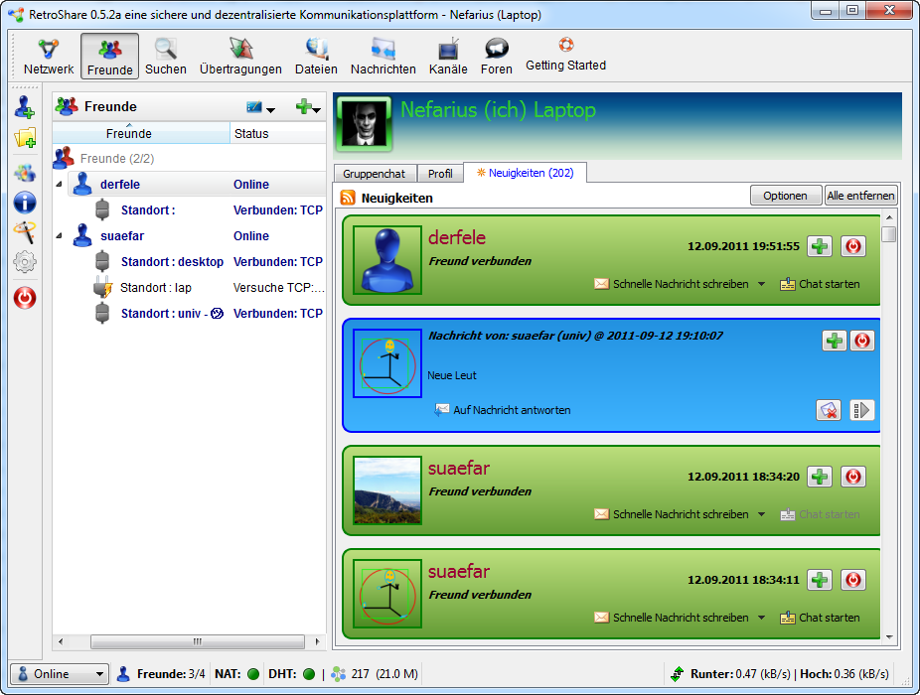Click the blue info sidebar icon

[x=25, y=203]
